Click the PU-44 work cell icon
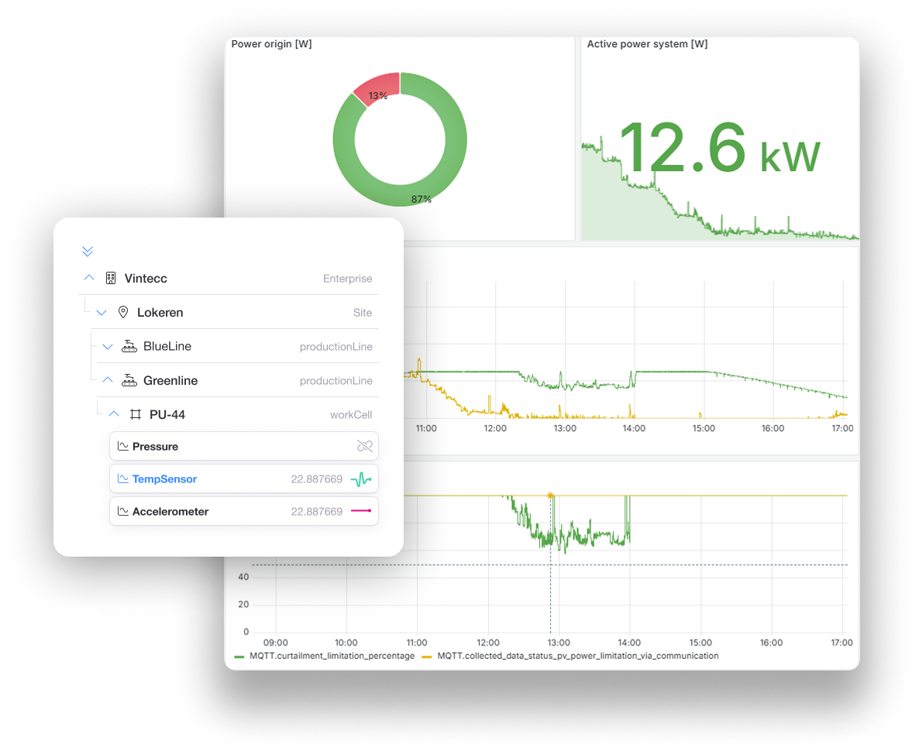 point(136,414)
